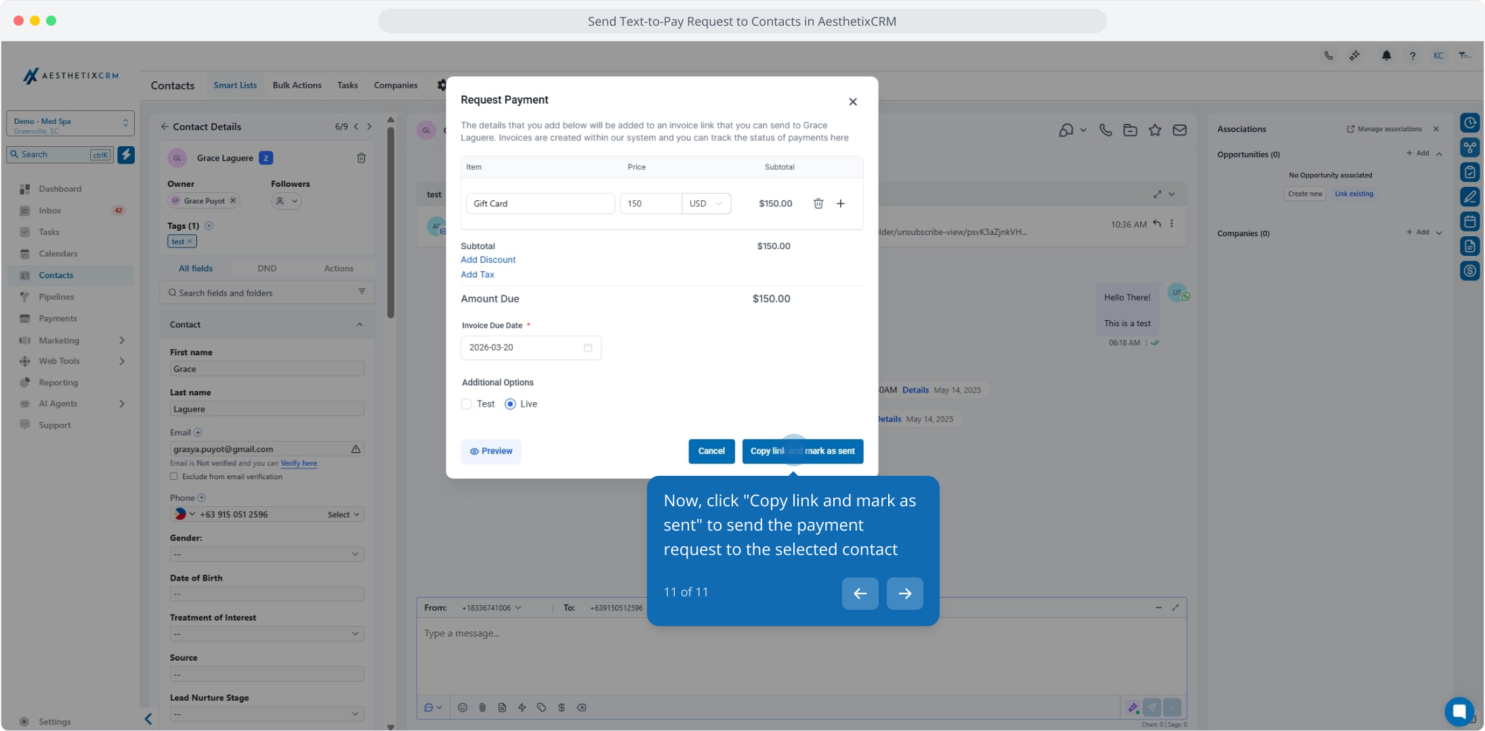Check Exclude from email verification
1485x731 pixels.
(174, 477)
